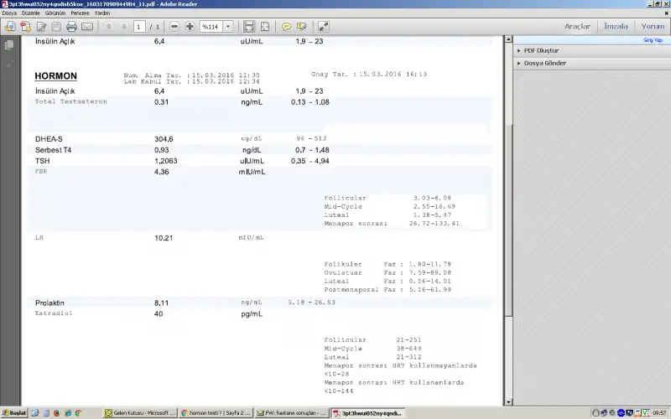Viewport: 671px width, 419px height.
Task: Launch Internet Explorer from quick launch
Action: point(68,413)
